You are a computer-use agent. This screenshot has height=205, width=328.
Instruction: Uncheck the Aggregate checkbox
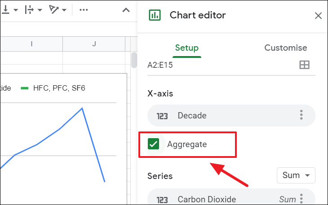pyautogui.click(x=154, y=144)
